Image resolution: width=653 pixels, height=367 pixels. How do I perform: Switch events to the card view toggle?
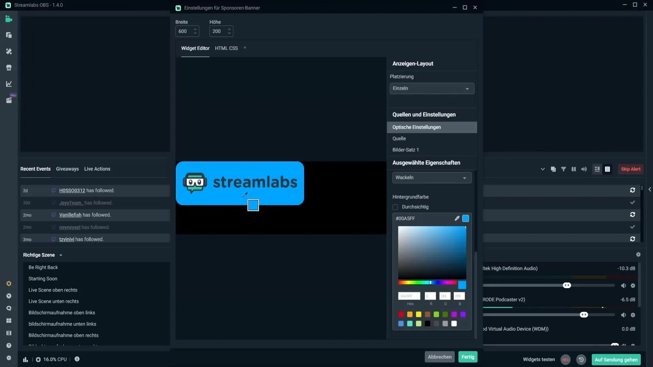point(597,169)
